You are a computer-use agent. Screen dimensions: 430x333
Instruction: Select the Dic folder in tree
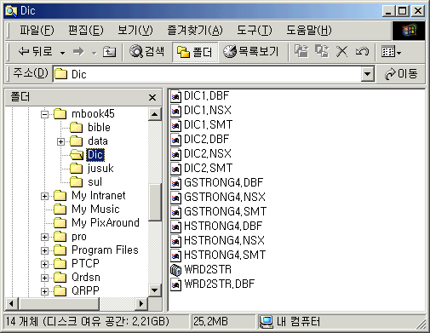coord(88,155)
